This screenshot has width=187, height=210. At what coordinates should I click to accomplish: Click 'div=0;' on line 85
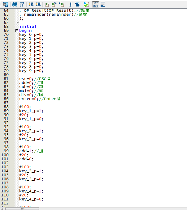click(26, 95)
